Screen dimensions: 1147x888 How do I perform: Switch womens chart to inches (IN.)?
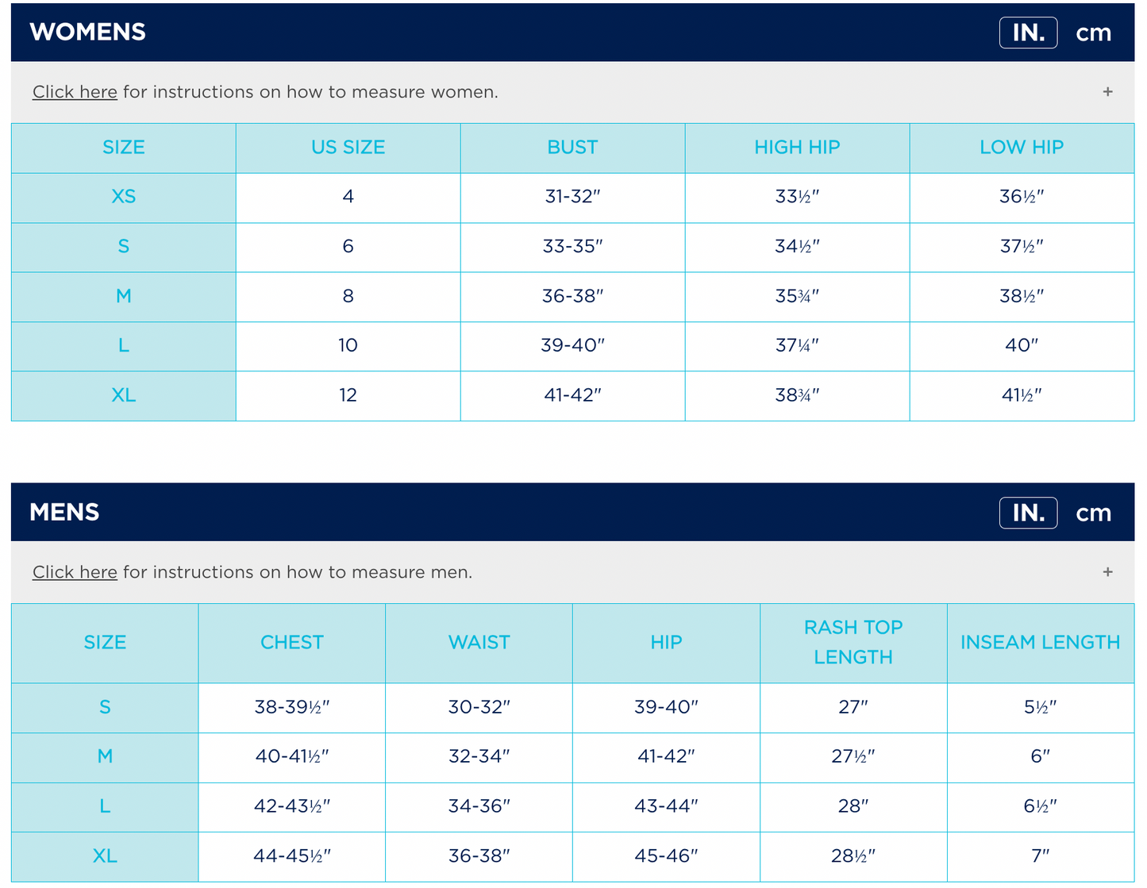[x=1028, y=33]
